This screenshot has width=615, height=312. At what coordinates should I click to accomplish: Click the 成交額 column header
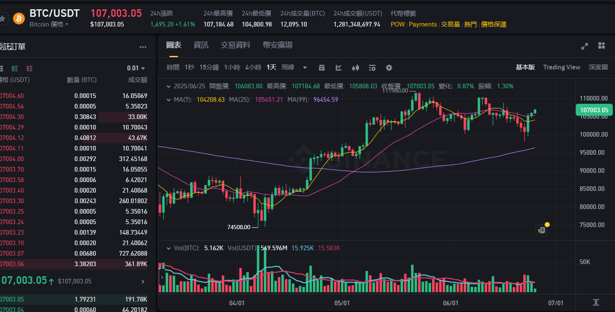point(138,80)
